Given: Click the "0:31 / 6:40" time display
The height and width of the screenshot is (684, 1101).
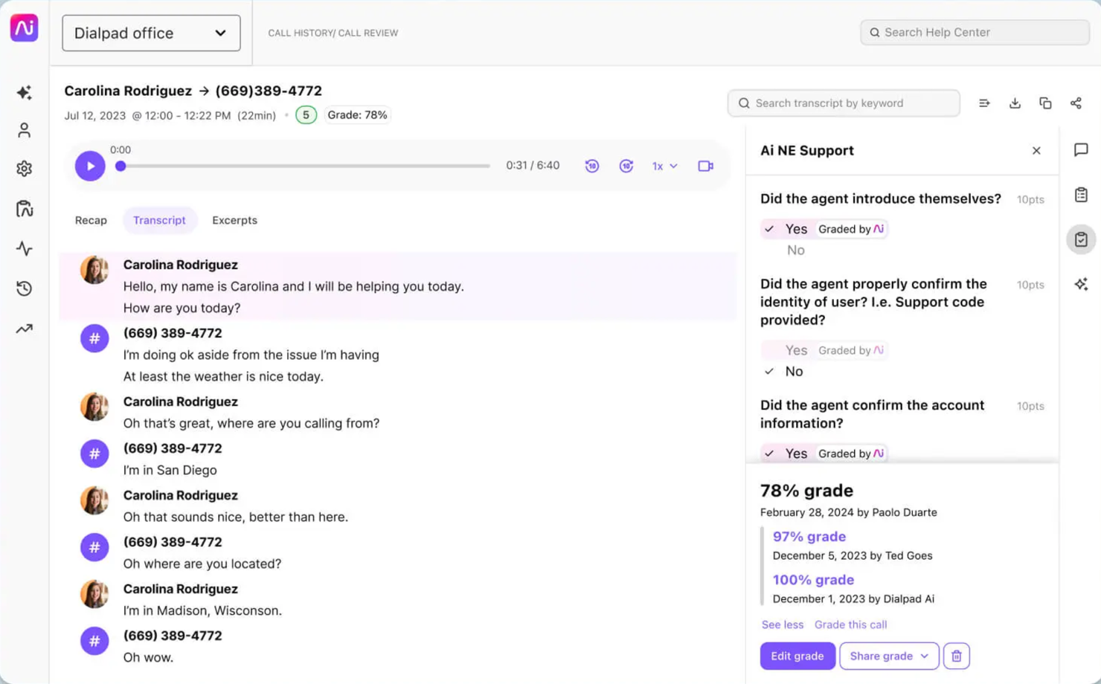Looking at the screenshot, I should point(533,166).
